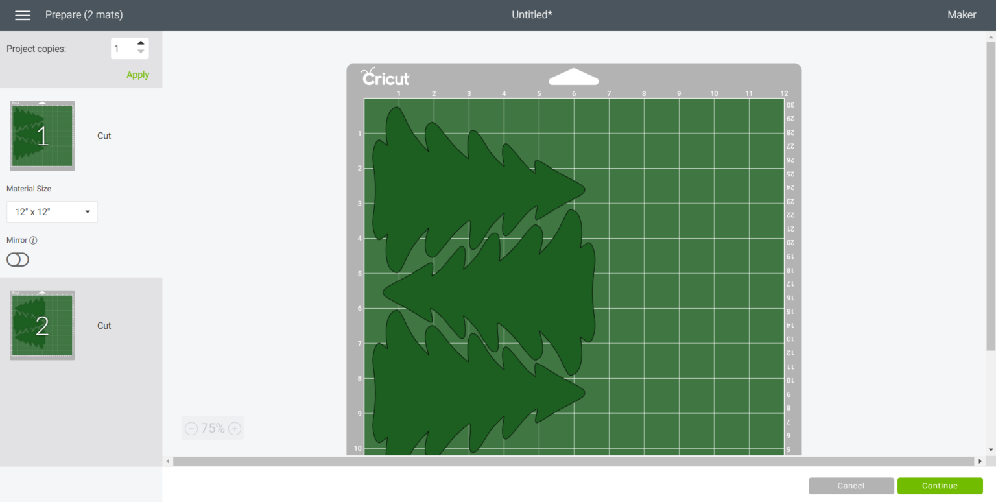Image resolution: width=996 pixels, height=502 pixels.
Task: Open the Material Size dropdown
Action: 52,212
